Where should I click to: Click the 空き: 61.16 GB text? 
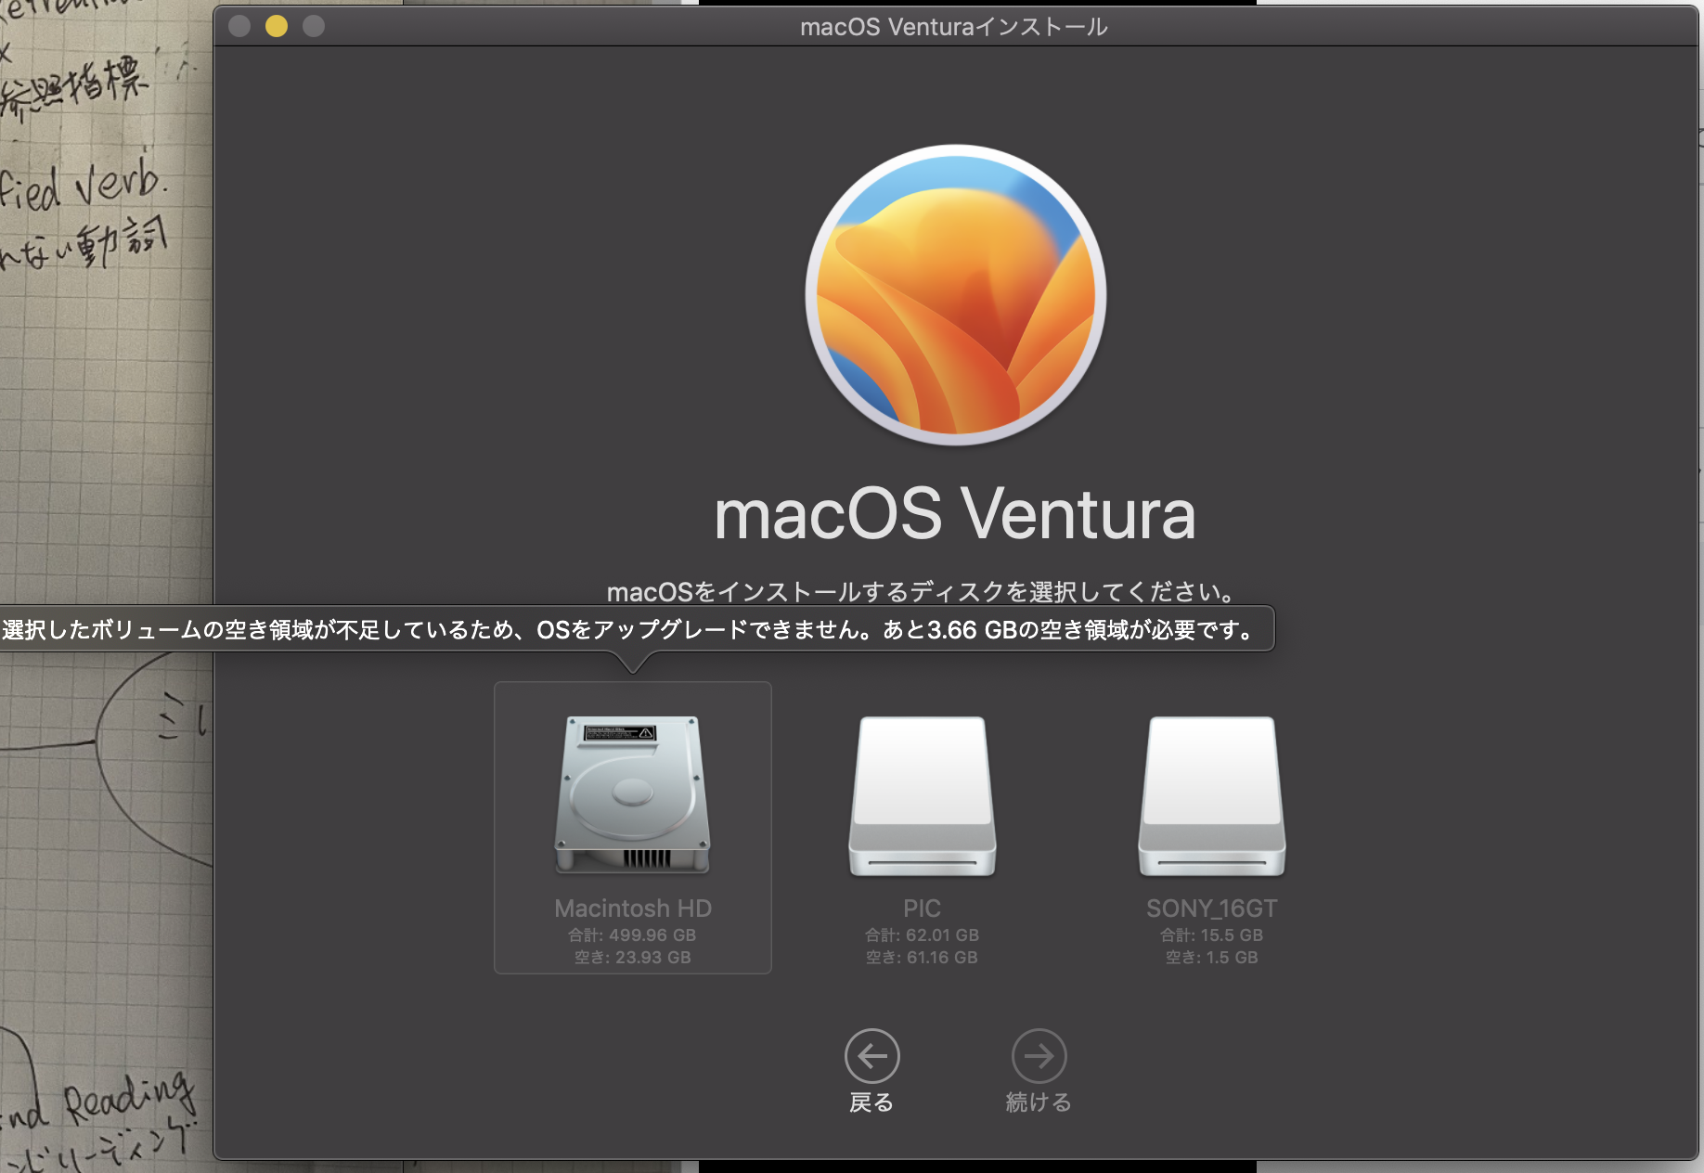click(922, 958)
